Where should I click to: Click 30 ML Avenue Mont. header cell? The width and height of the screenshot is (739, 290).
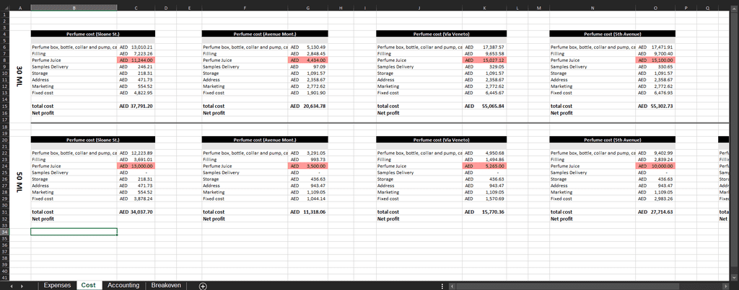[265, 34]
